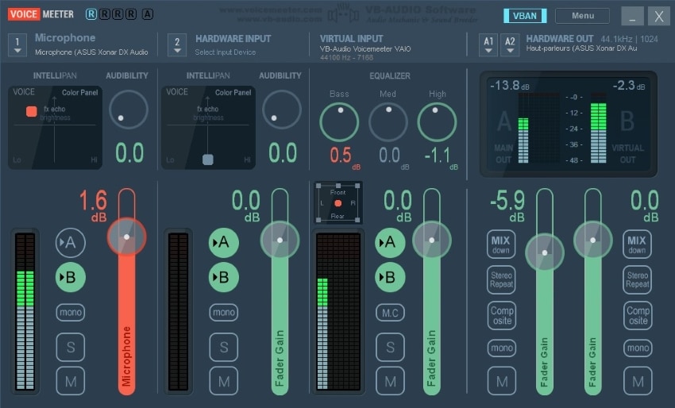The width and height of the screenshot is (675, 408).
Task: Toggle bus B routing on Microphone strip
Action: pos(71,277)
